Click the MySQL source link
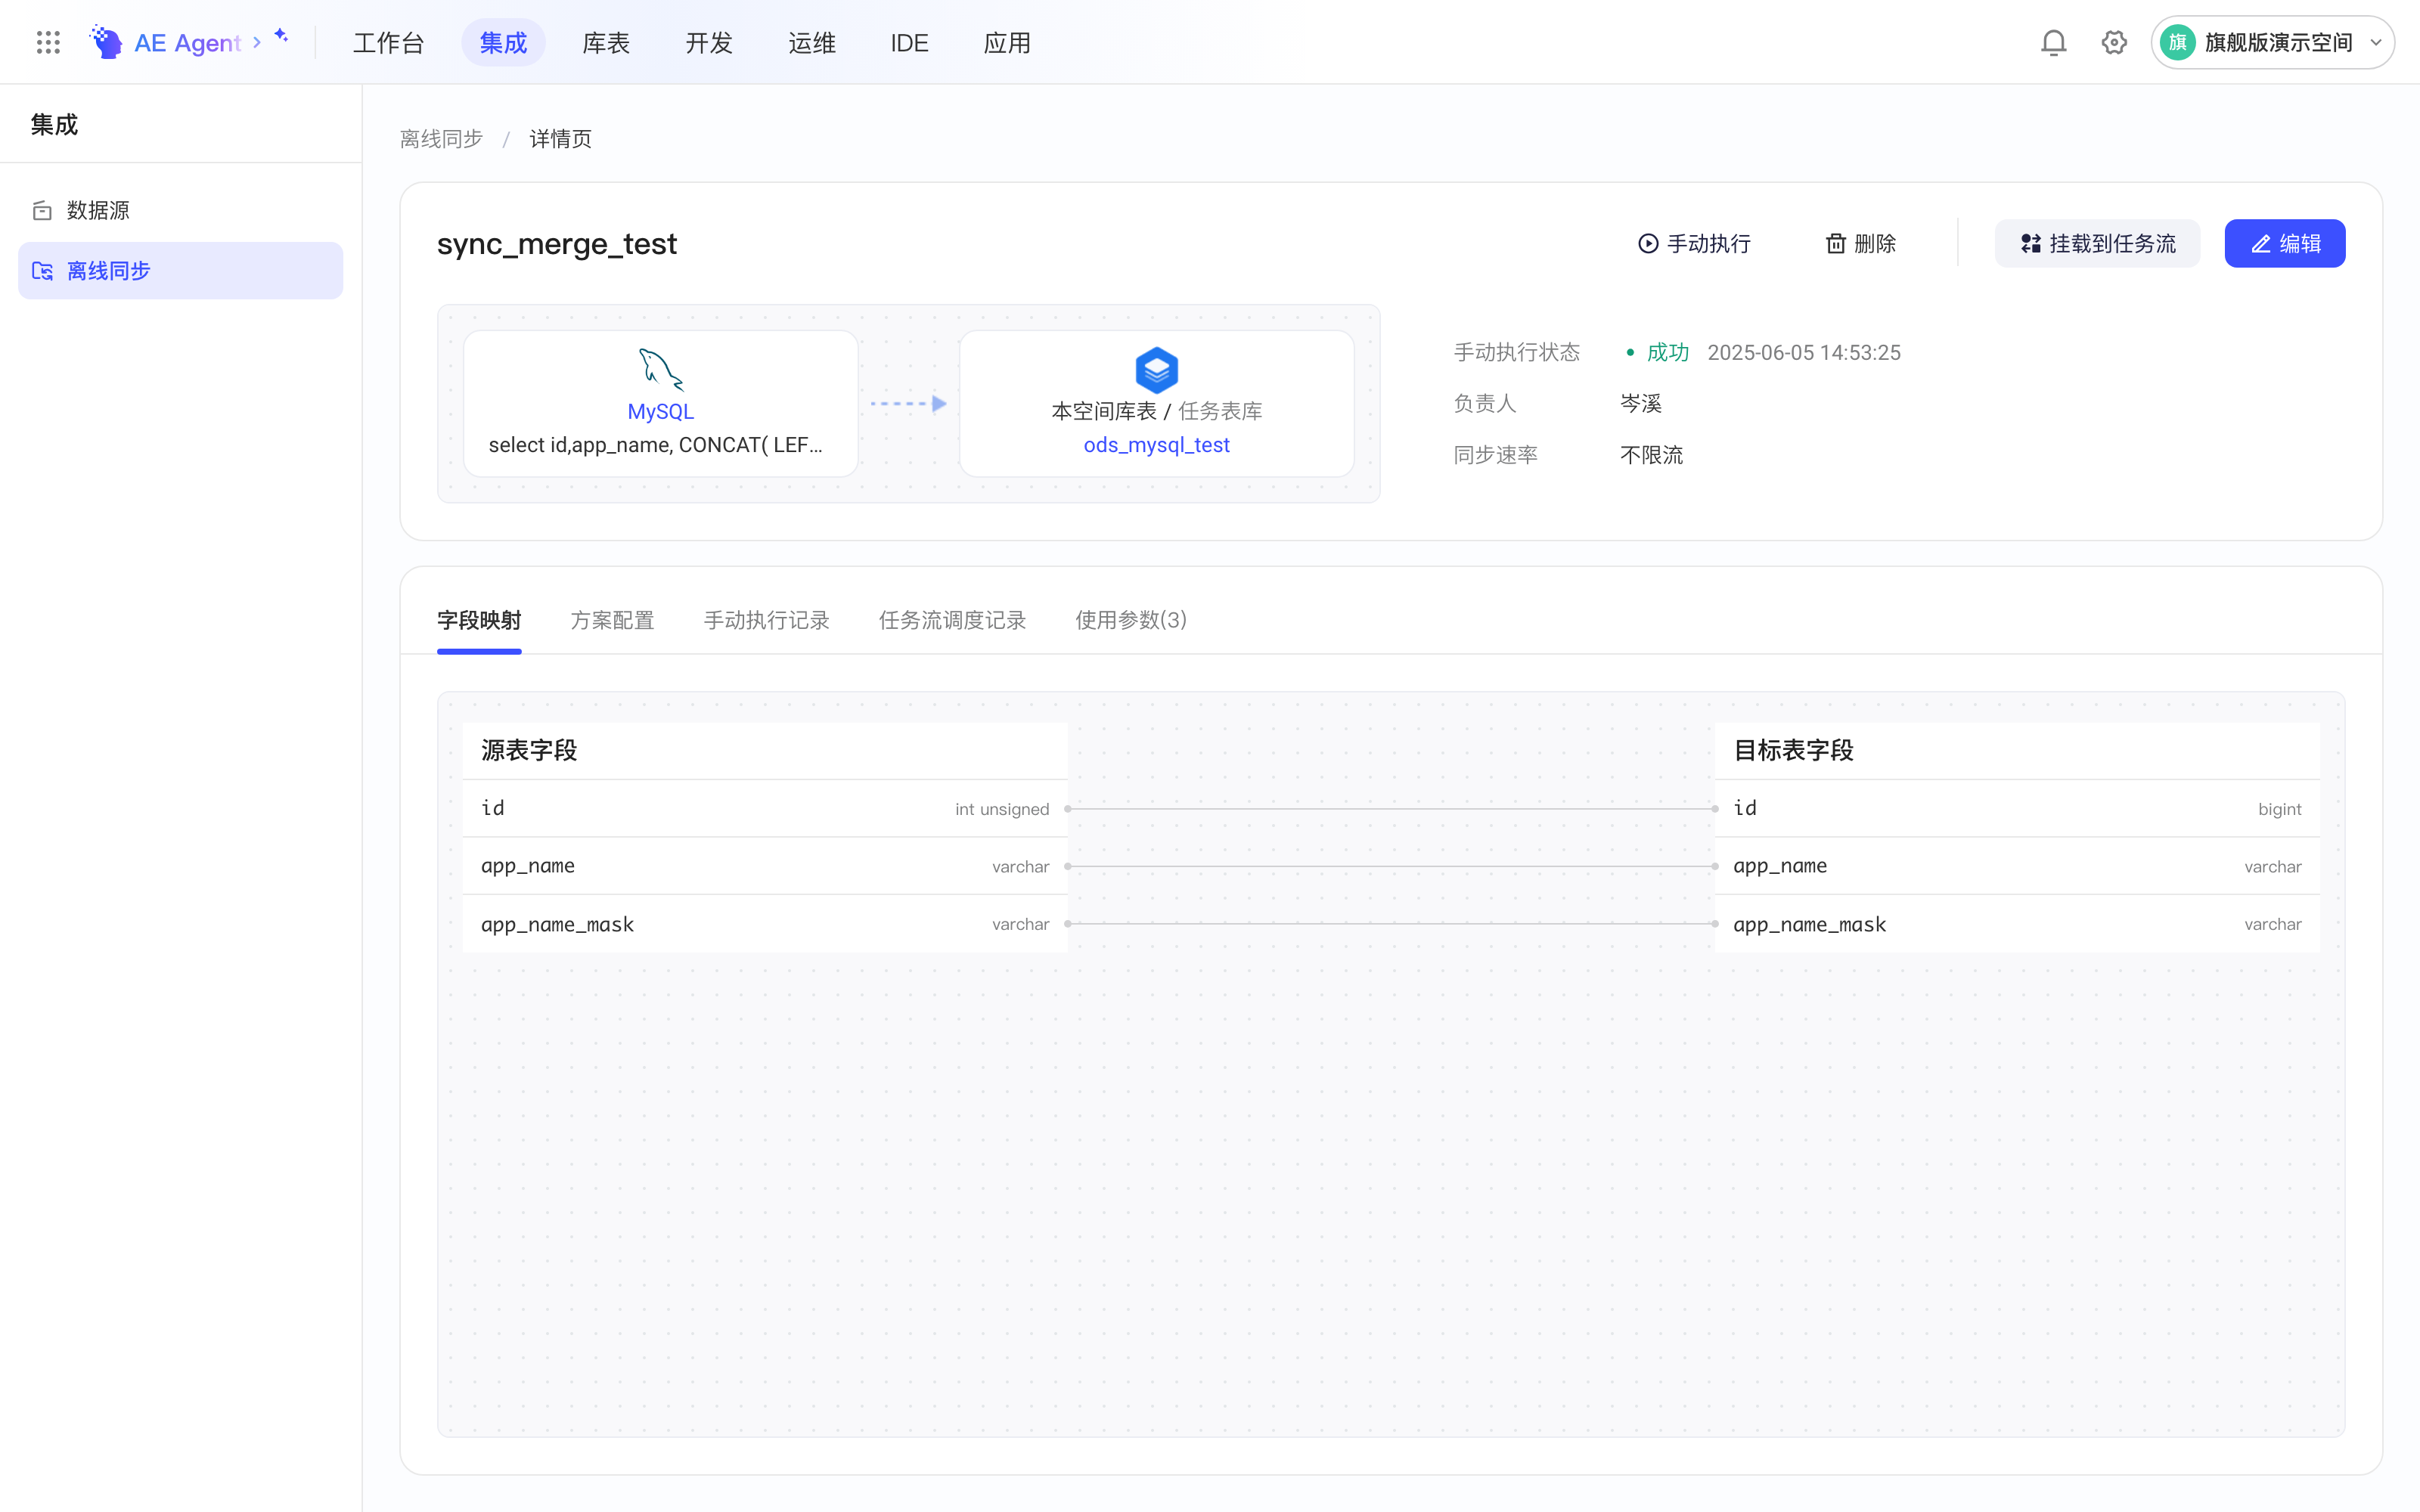The height and width of the screenshot is (1512, 2420). (660, 411)
